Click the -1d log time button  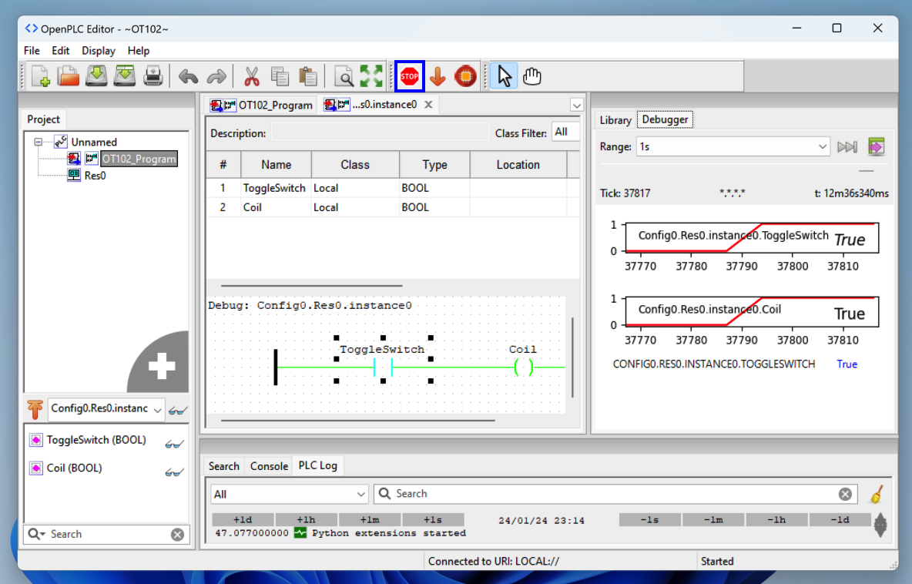[x=840, y=519]
